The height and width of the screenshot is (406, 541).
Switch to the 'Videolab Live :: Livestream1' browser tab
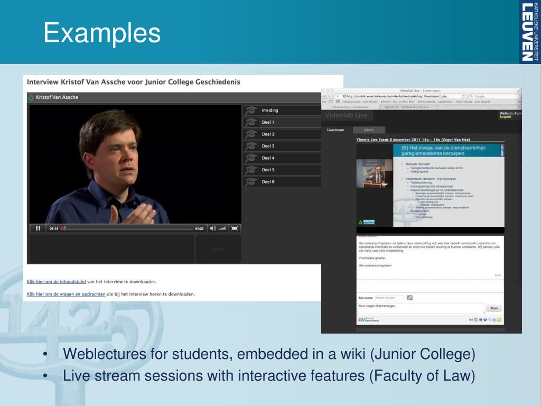point(350,107)
